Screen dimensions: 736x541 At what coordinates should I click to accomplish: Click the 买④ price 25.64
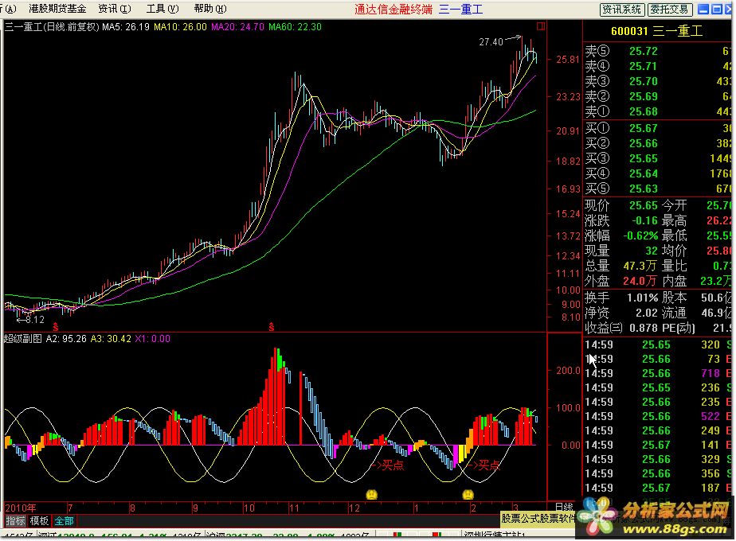[643, 173]
